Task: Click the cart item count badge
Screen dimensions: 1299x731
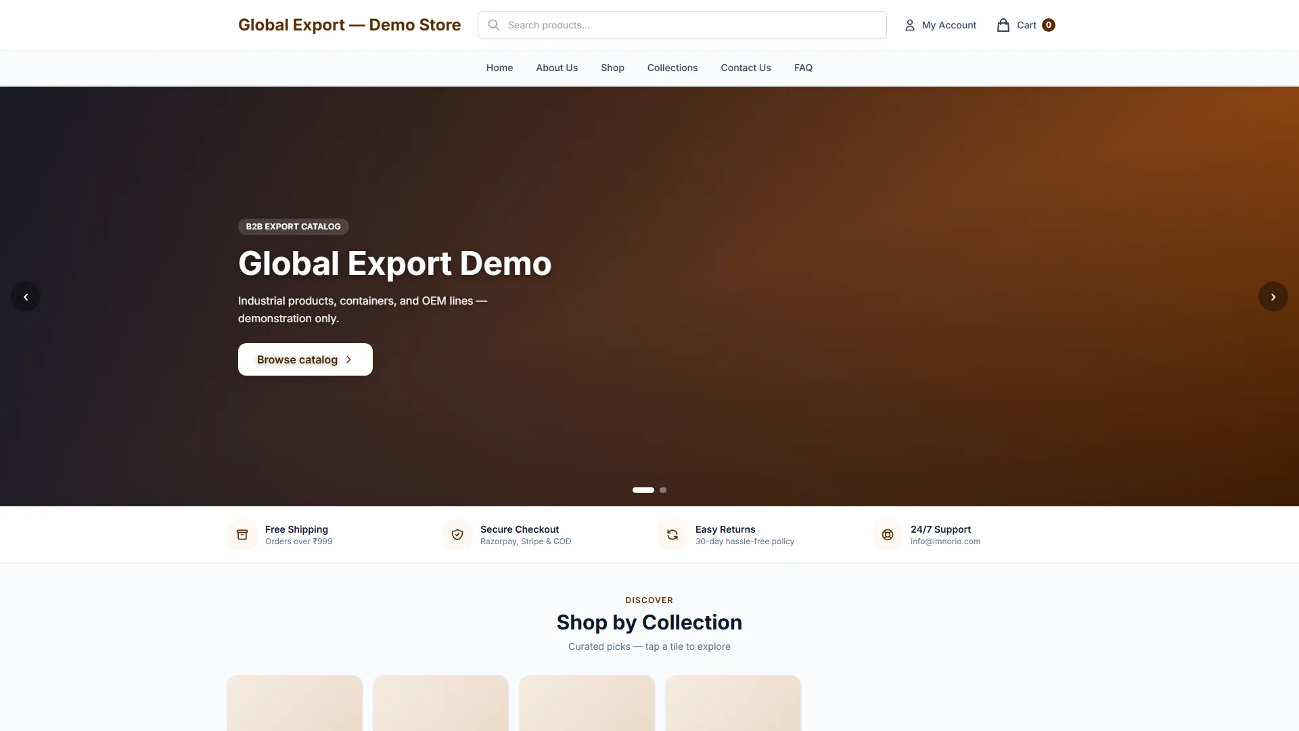Action: point(1049,25)
